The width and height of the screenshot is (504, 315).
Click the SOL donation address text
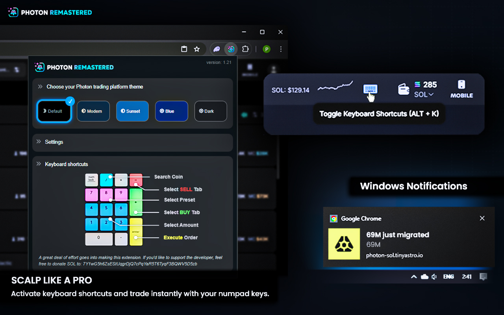(x=140, y=264)
